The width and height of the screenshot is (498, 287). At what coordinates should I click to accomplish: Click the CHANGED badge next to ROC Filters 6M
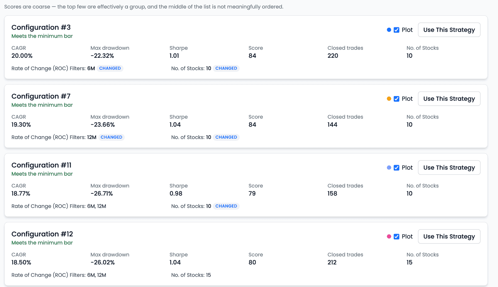(110, 68)
